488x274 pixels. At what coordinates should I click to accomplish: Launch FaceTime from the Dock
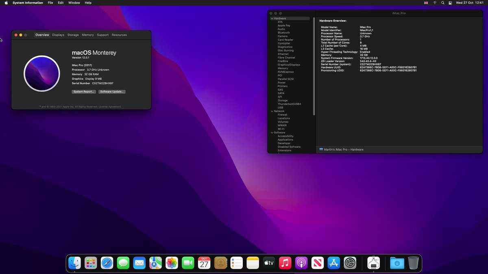click(x=188, y=263)
